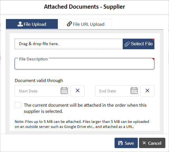Image resolution: width=169 pixels, height=152 pixels.
Task: Focus the File Description field
Action: tap(84, 64)
